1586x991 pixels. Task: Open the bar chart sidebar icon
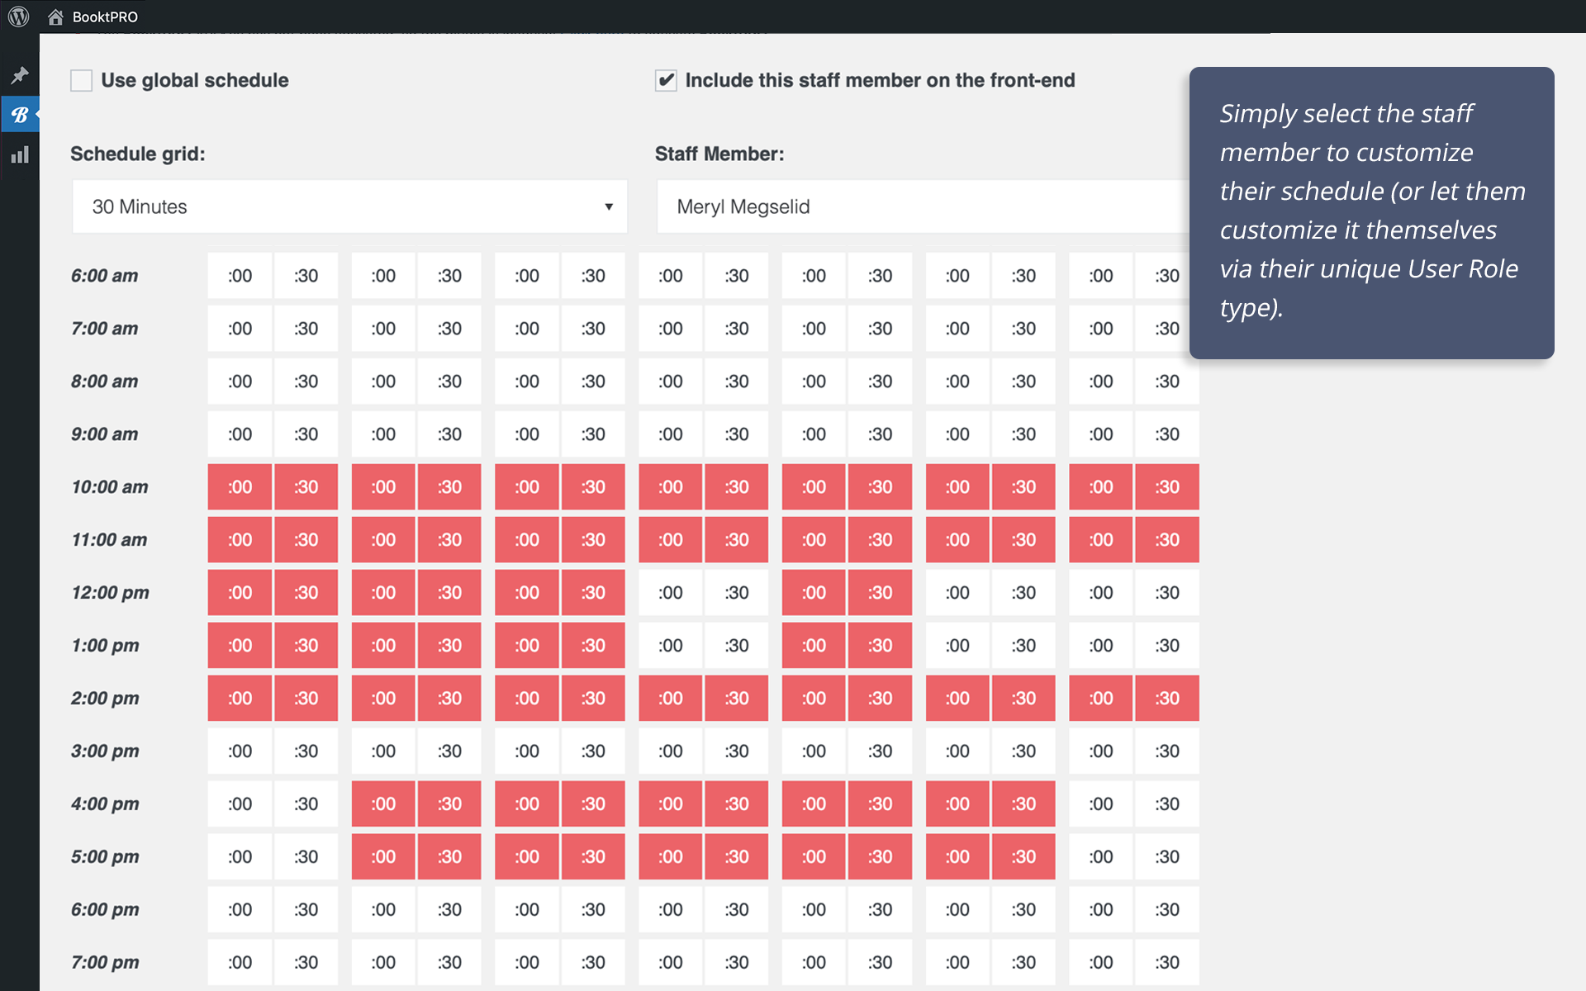coord(20,154)
